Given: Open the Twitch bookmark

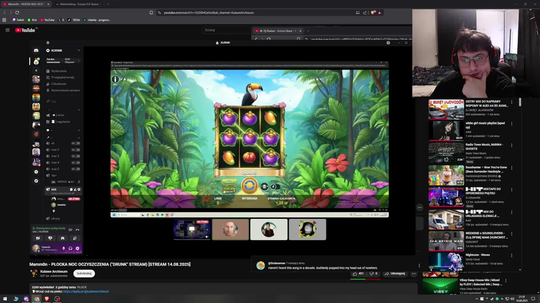Looking at the screenshot, I should (18, 20).
